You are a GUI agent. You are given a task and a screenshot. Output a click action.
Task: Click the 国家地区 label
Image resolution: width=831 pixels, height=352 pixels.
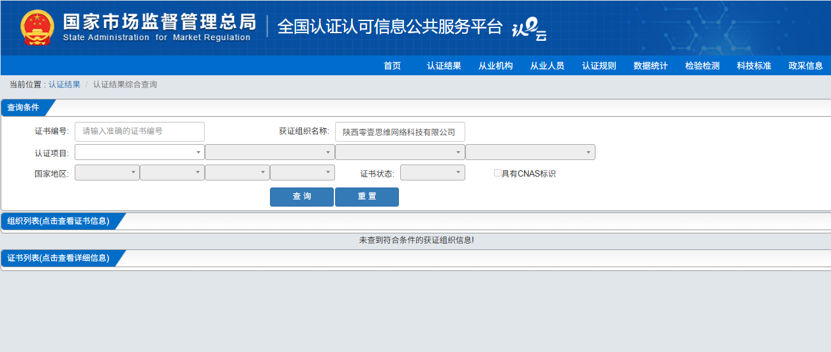point(52,173)
